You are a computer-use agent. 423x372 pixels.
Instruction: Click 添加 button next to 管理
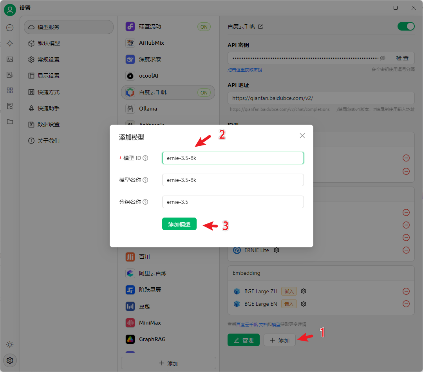(280, 340)
